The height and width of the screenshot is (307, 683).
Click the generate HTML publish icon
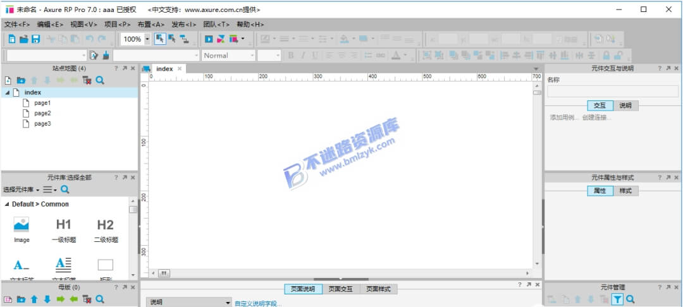pos(234,39)
